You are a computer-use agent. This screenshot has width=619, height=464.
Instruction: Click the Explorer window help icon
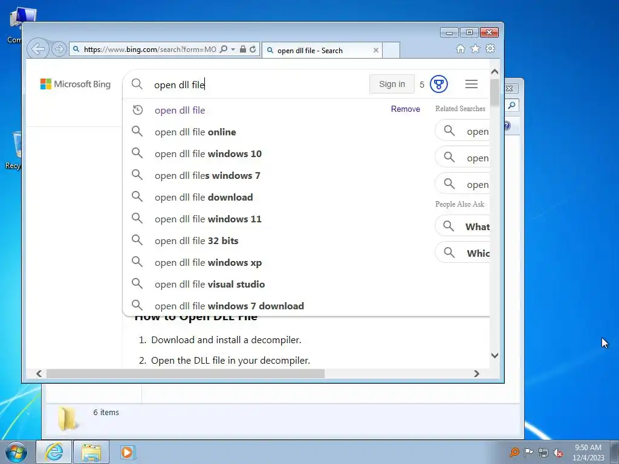(x=507, y=126)
